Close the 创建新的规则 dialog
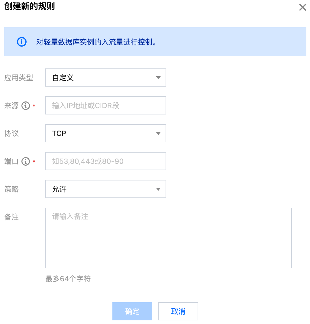Screen dimensions: 310x324 click(x=302, y=8)
